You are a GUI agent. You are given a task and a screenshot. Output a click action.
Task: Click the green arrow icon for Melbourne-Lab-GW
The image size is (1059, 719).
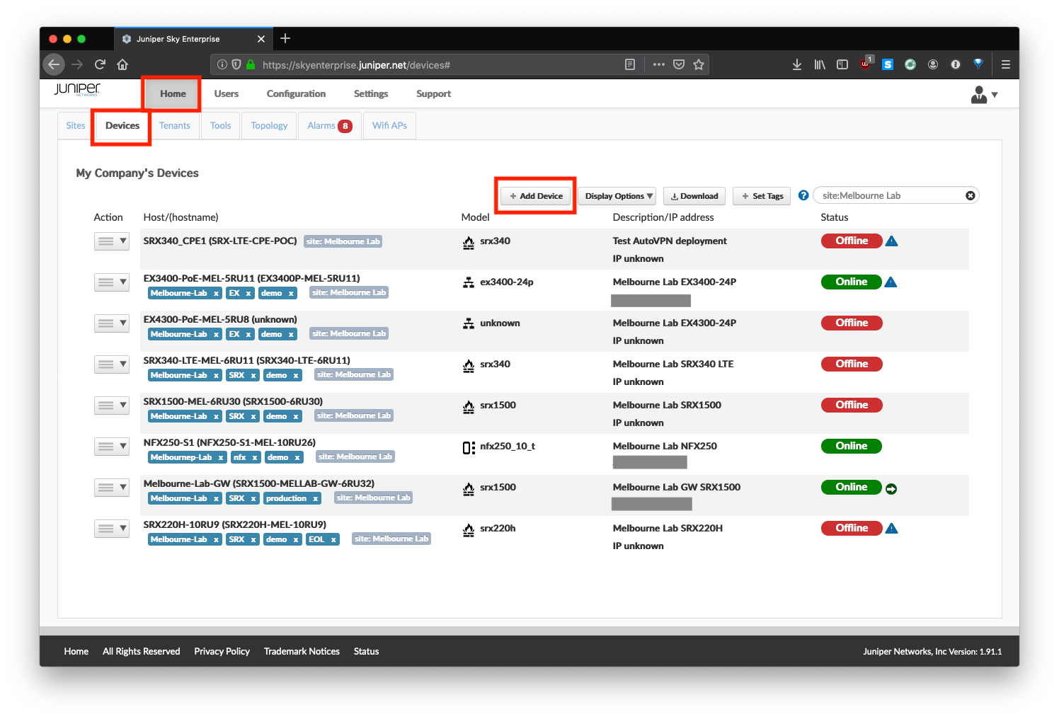coord(891,488)
